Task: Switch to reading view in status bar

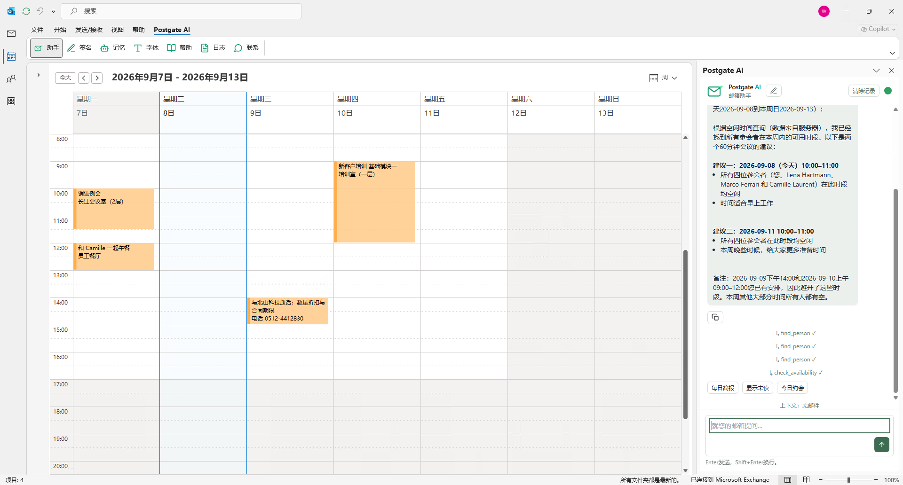Action: coord(807,480)
